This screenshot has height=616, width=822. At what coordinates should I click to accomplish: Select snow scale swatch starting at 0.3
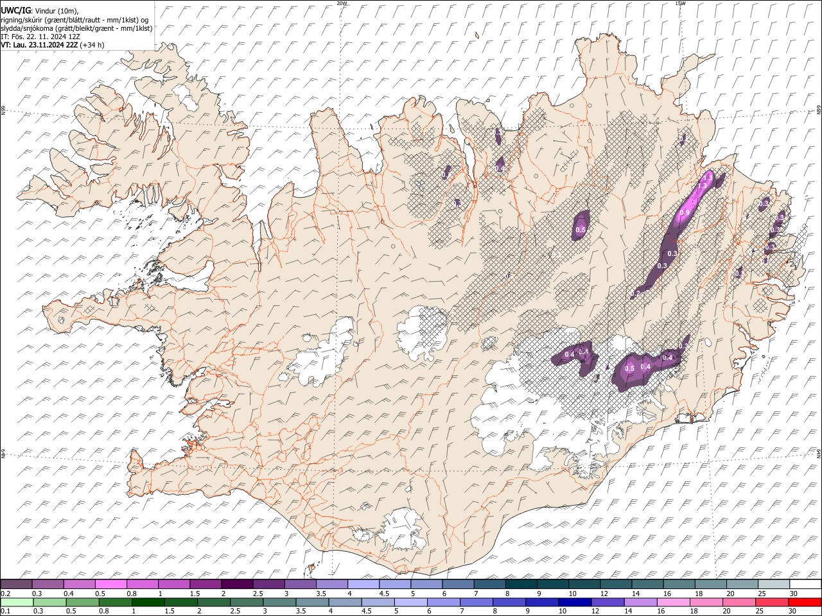[x=48, y=584]
